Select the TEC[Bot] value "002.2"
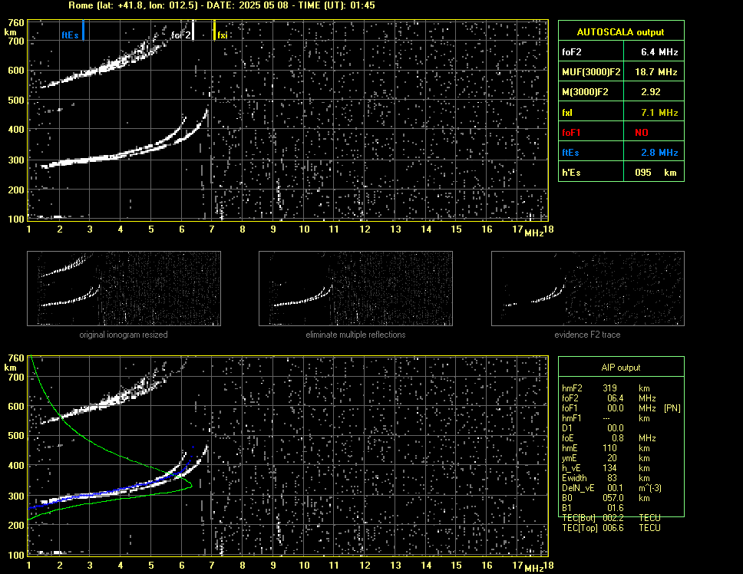Viewport: 743px width, 574px height. point(613,518)
